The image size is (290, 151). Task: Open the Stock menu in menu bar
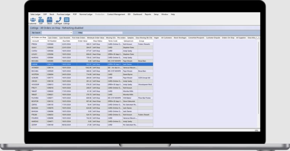coord(52,14)
